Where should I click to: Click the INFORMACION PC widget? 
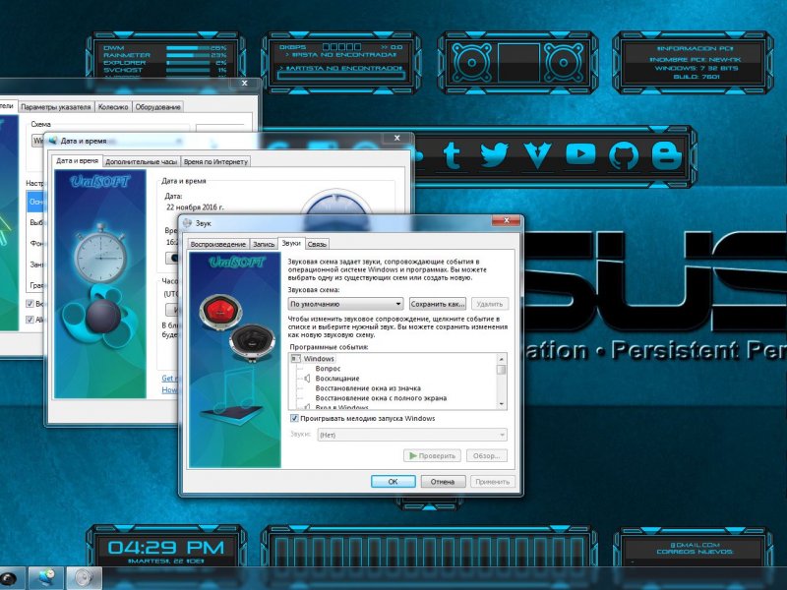pos(696,63)
